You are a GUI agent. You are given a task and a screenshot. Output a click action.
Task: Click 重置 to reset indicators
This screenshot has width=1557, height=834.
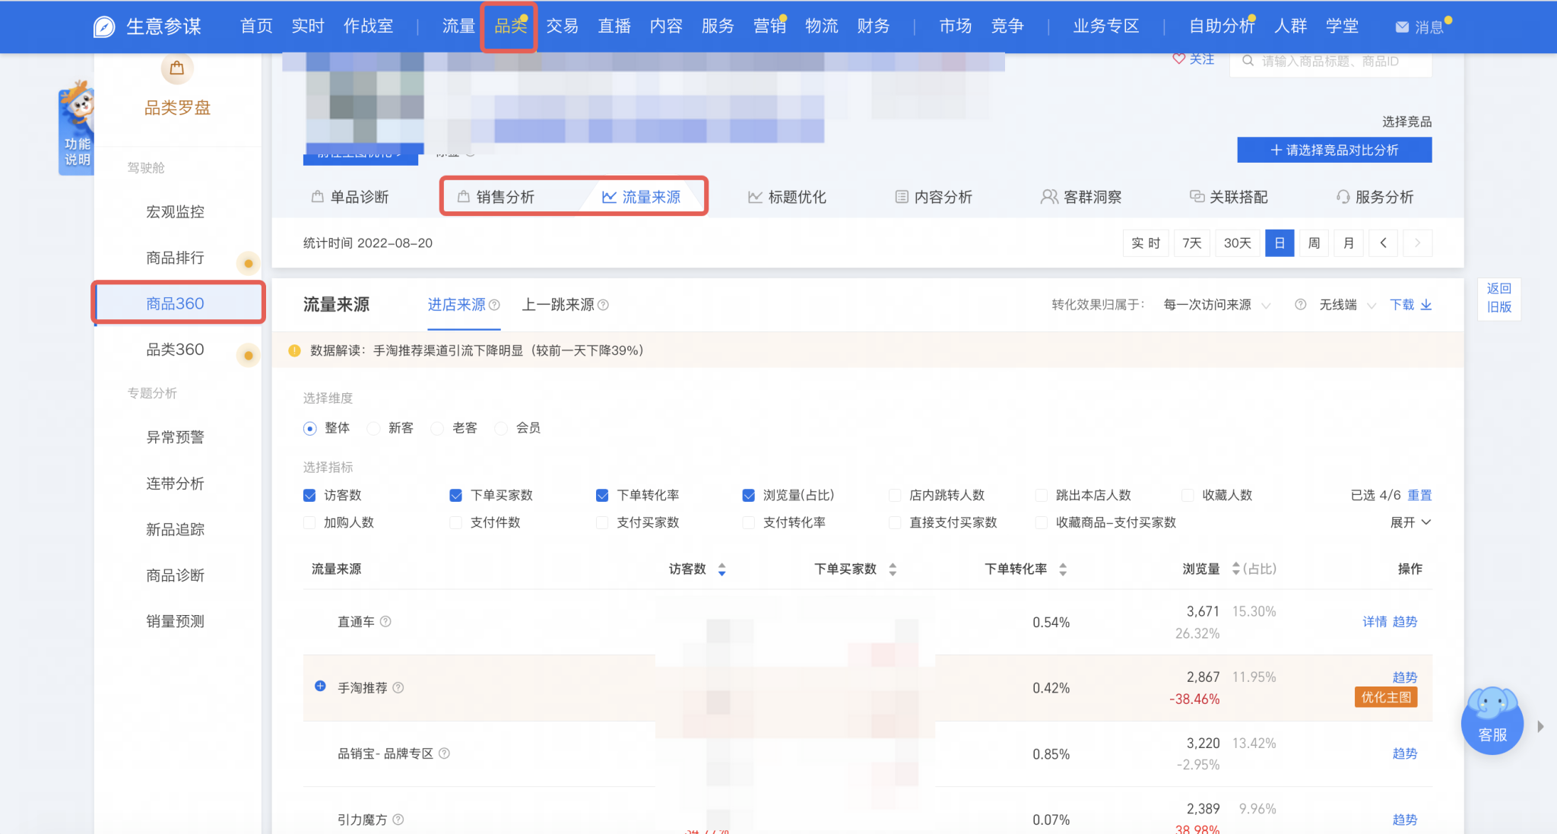coord(1419,496)
